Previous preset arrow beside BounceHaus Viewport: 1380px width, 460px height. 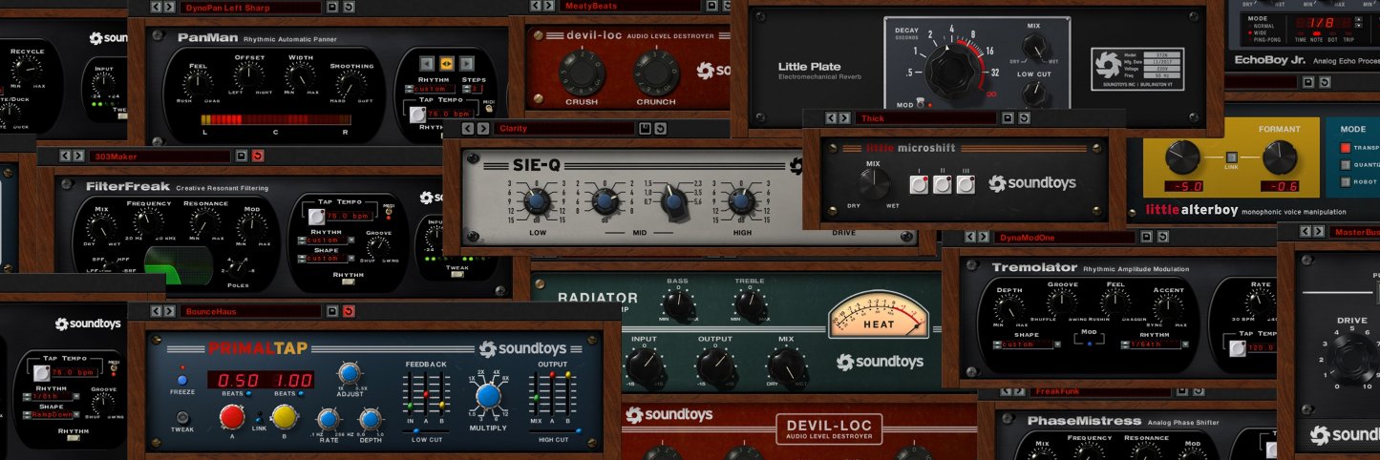point(157,311)
